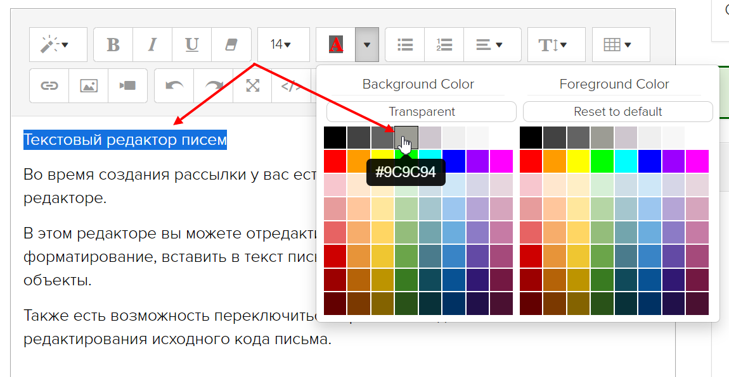Pick pure red swatch in Foreground Color
The image size is (729, 377).
click(x=531, y=161)
